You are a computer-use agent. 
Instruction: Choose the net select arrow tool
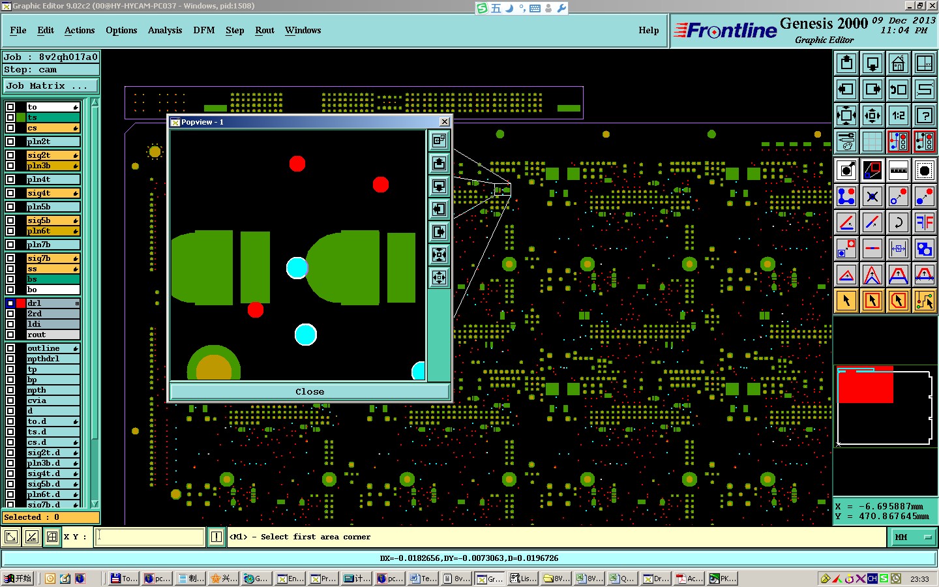click(925, 301)
